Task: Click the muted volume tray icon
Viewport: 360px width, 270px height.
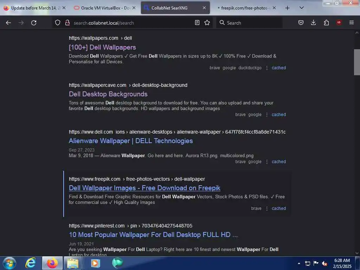Action: click(324, 263)
